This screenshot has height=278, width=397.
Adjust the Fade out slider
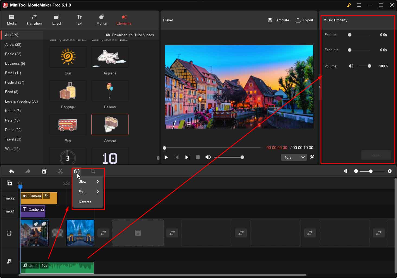click(360, 50)
